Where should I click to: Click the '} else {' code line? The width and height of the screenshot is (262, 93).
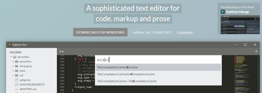click(x=81, y=59)
